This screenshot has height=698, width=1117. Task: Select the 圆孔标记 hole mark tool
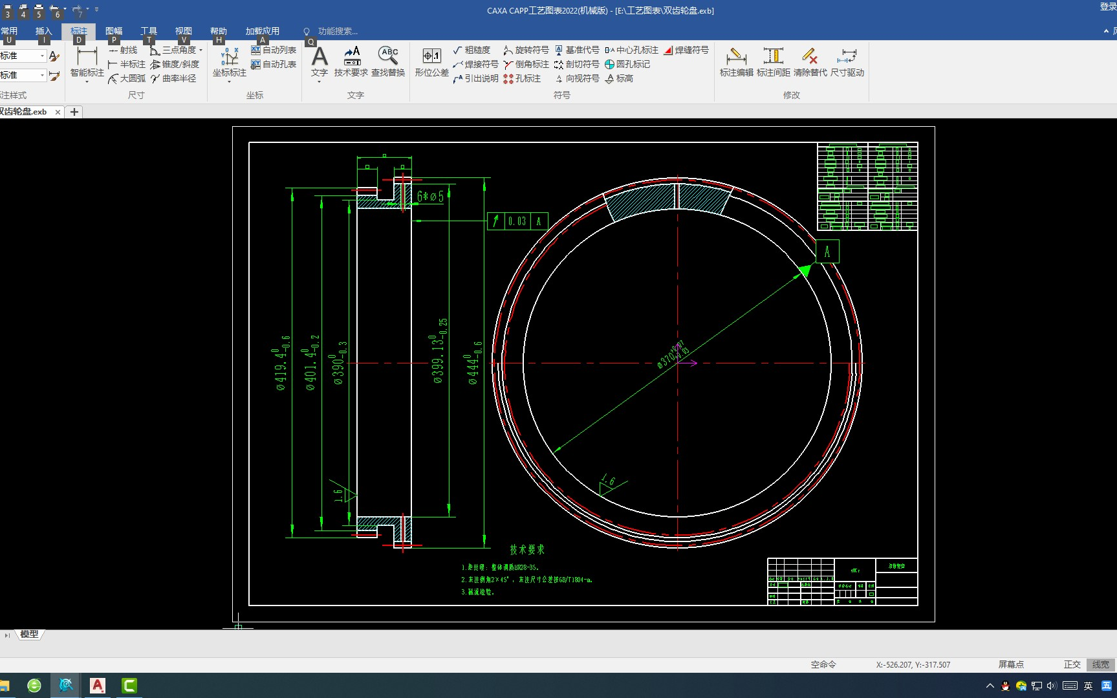click(x=627, y=64)
